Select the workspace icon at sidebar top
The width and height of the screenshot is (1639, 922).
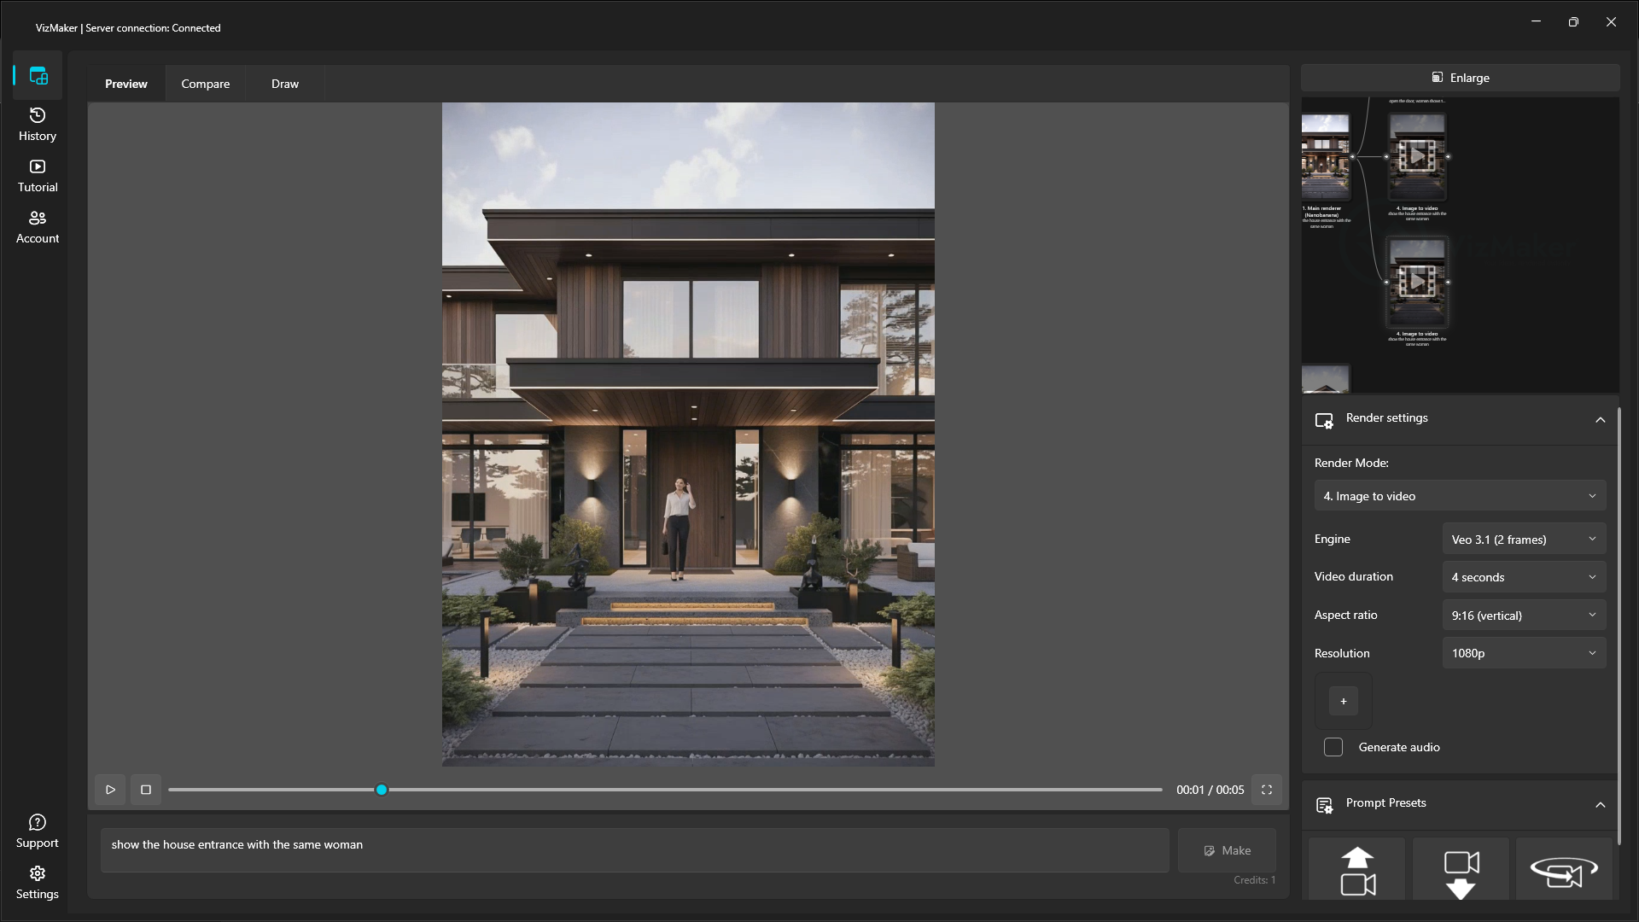pyautogui.click(x=38, y=75)
